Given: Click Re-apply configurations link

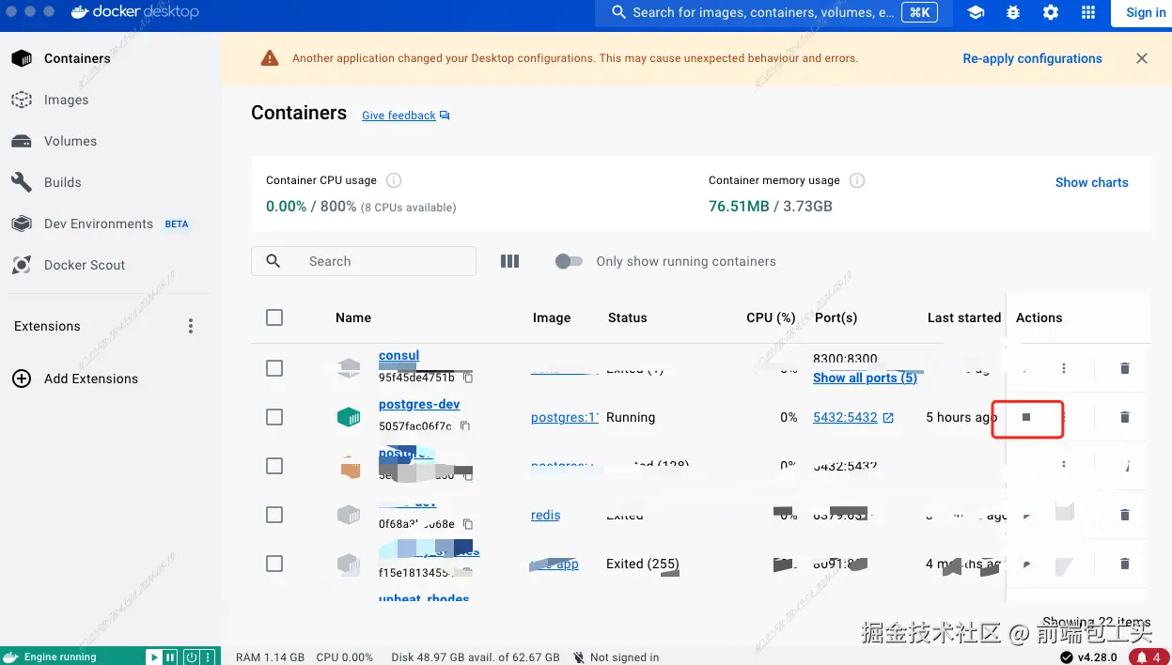Looking at the screenshot, I should point(1032,58).
